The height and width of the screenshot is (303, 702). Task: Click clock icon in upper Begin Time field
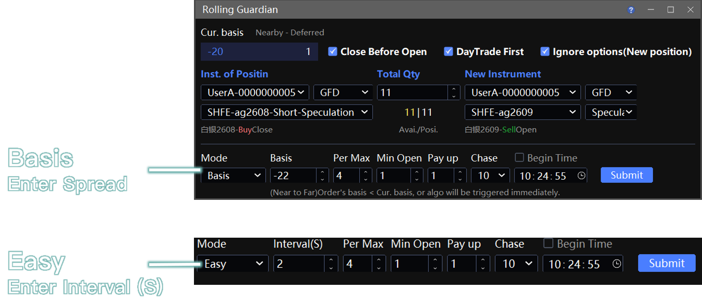pos(581,175)
